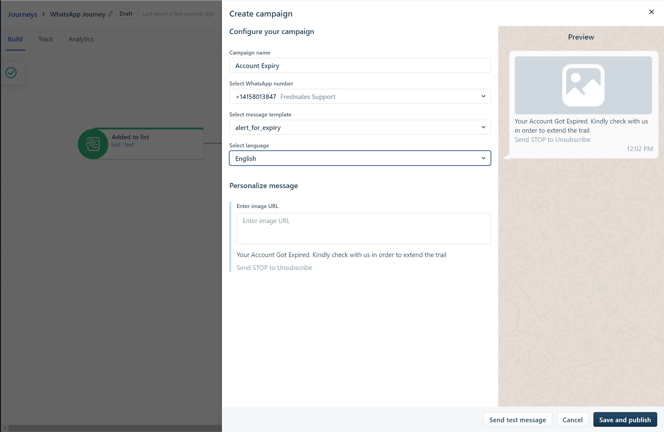Click the 12:02 PM timestamp in preview
This screenshot has width=664, height=432.
pos(639,149)
